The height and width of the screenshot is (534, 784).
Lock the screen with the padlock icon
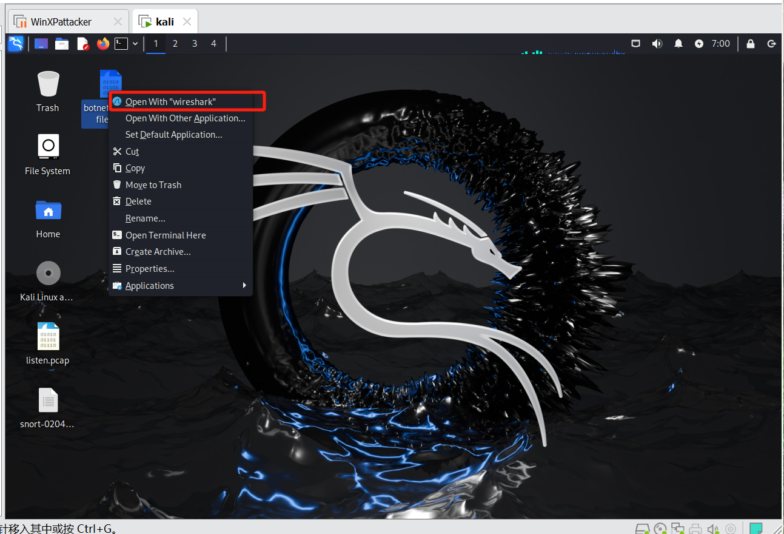[751, 44]
